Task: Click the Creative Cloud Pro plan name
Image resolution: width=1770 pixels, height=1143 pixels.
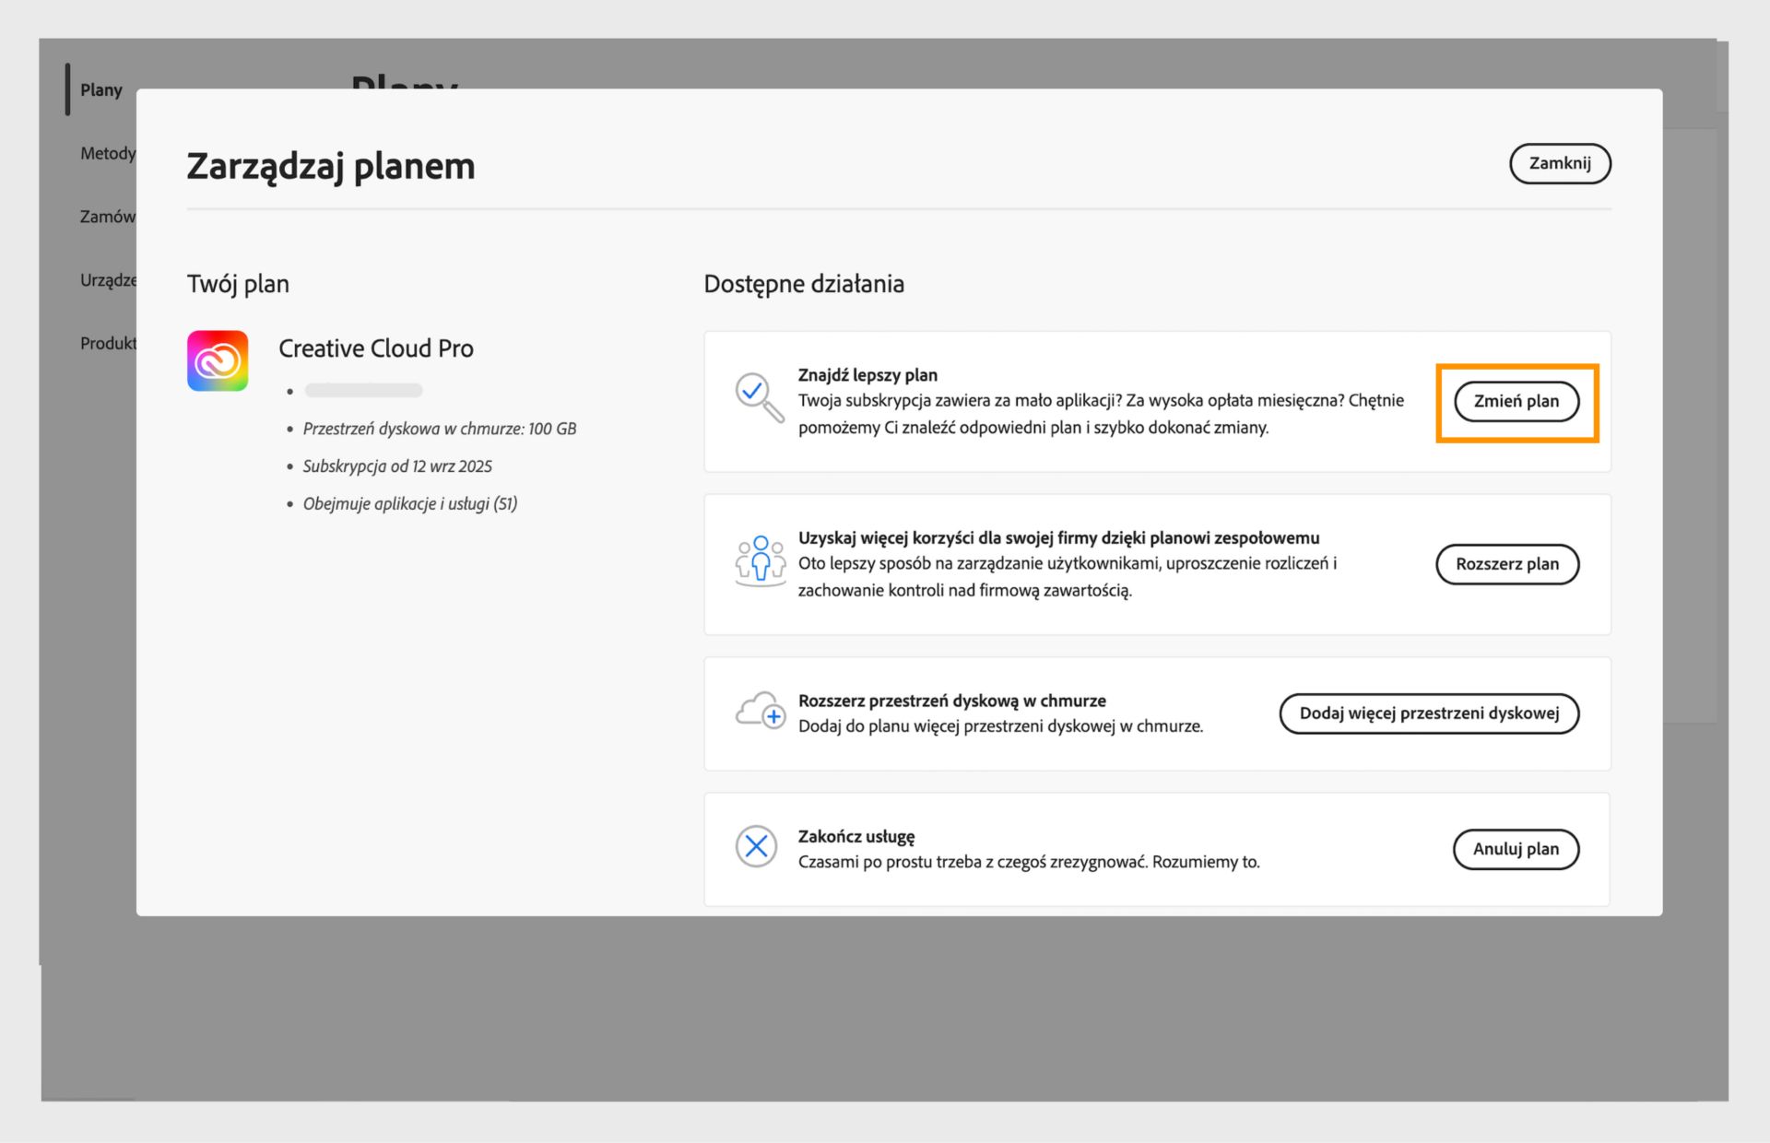Action: [x=376, y=348]
